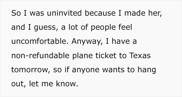Click the word "lot"
The width and height of the screenshot is (182, 97).
point(73,27)
